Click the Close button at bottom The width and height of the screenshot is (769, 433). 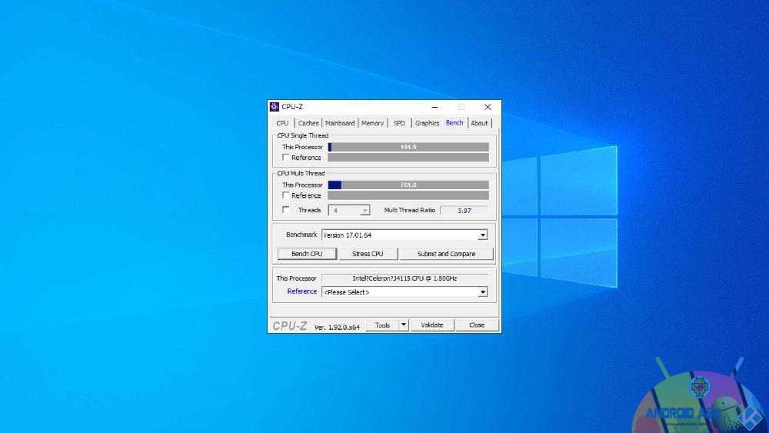[x=477, y=325]
